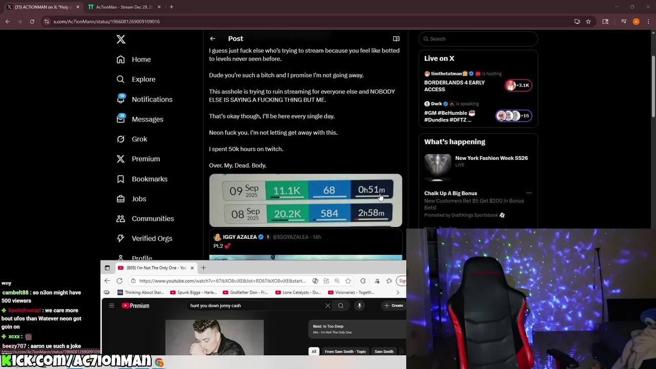The image size is (656, 369).
Task: Open Thinking About Star bookmark in Edge
Action: coord(141,293)
